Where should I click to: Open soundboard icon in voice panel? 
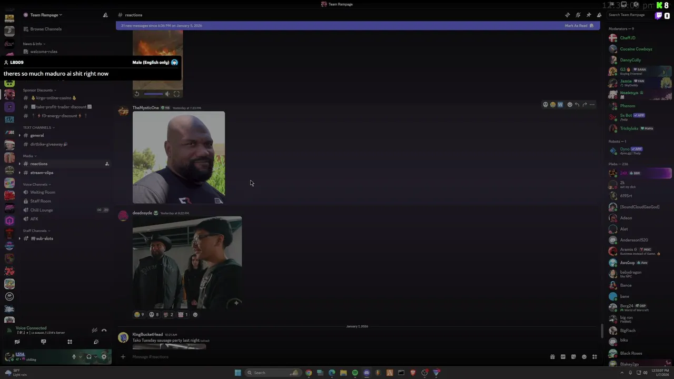pos(96,342)
